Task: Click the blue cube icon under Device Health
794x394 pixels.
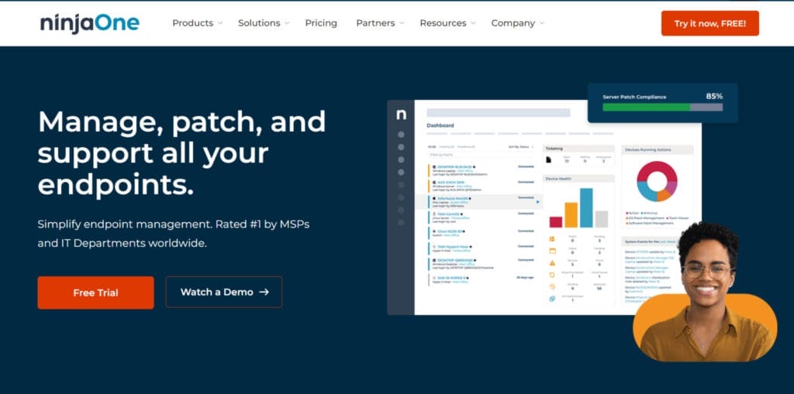Action: pyautogui.click(x=552, y=299)
